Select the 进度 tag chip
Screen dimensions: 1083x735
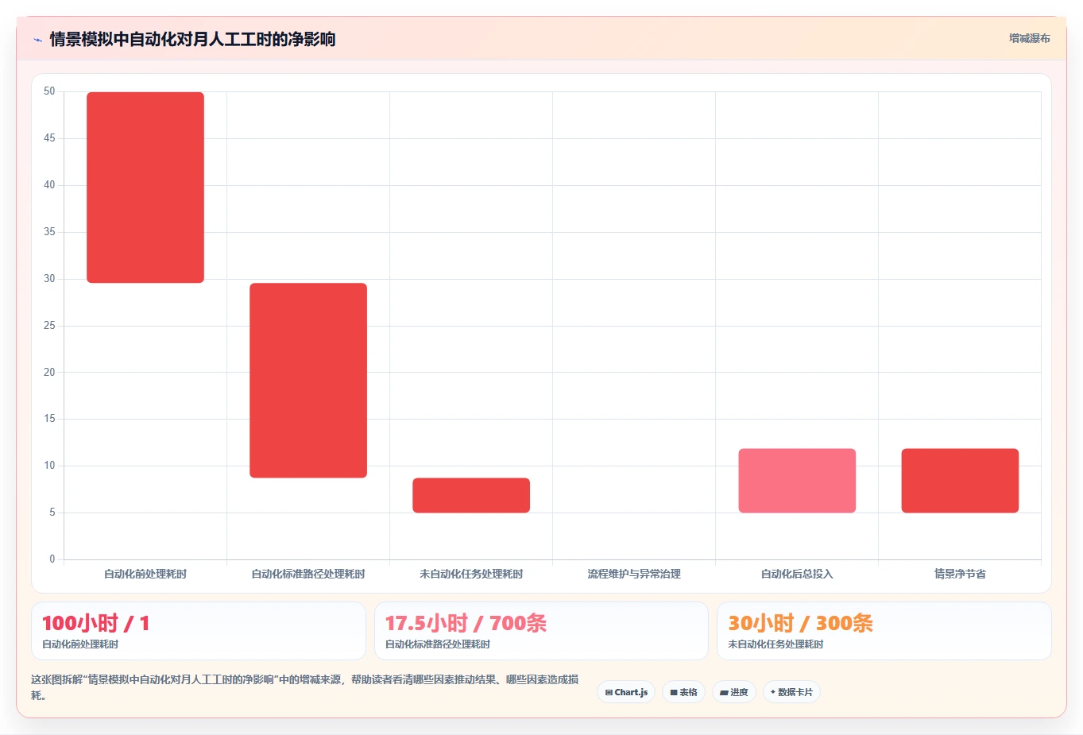[x=734, y=692]
